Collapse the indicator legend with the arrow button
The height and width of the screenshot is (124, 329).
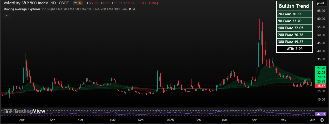click(7, 16)
